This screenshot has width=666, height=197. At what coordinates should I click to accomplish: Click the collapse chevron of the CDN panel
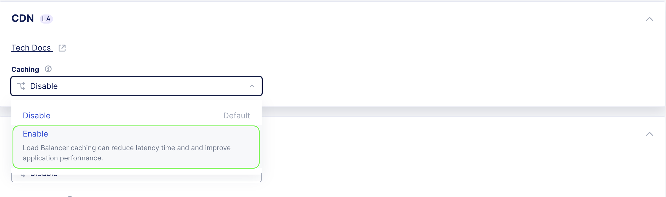tap(650, 19)
